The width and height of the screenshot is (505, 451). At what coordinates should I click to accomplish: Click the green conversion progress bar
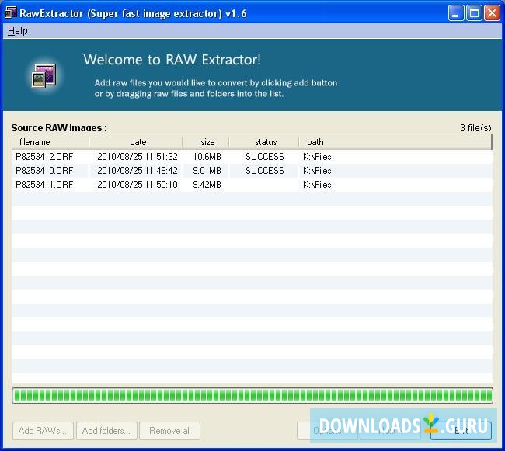click(x=252, y=395)
